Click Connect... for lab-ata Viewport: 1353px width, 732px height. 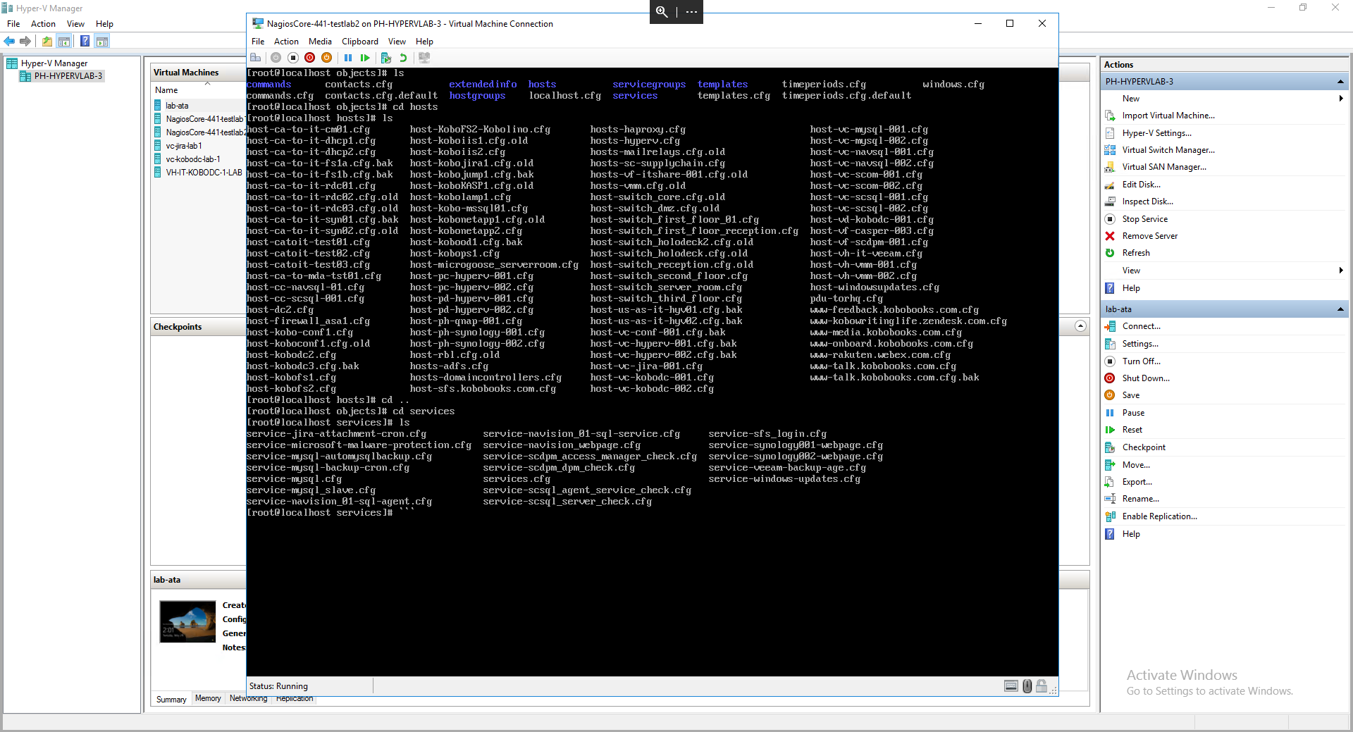point(1142,326)
